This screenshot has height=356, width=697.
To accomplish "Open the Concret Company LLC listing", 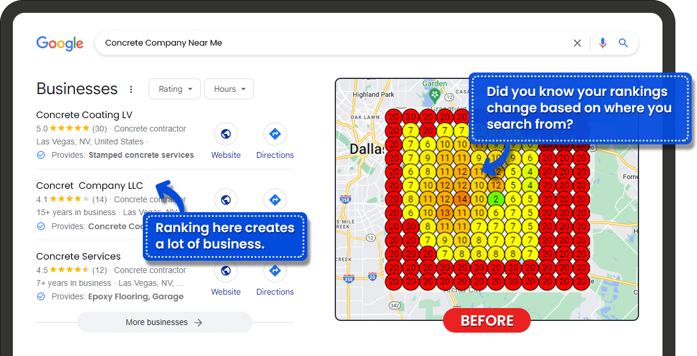I will [x=90, y=185].
